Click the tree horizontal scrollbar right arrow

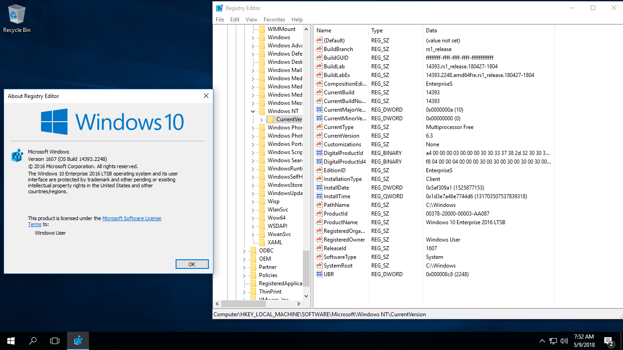(298, 304)
